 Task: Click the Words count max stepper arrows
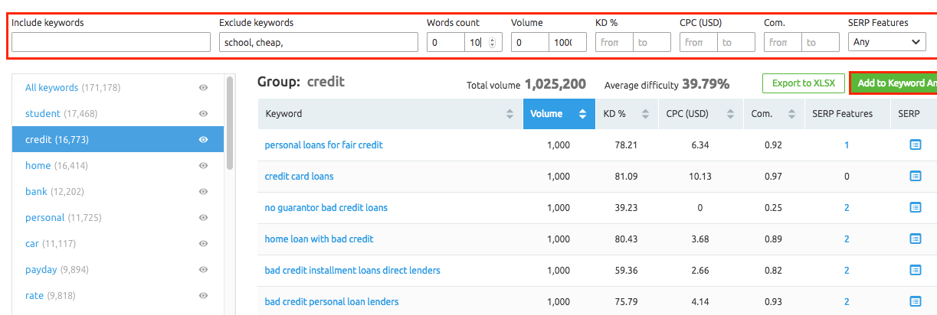pyautogui.click(x=492, y=43)
